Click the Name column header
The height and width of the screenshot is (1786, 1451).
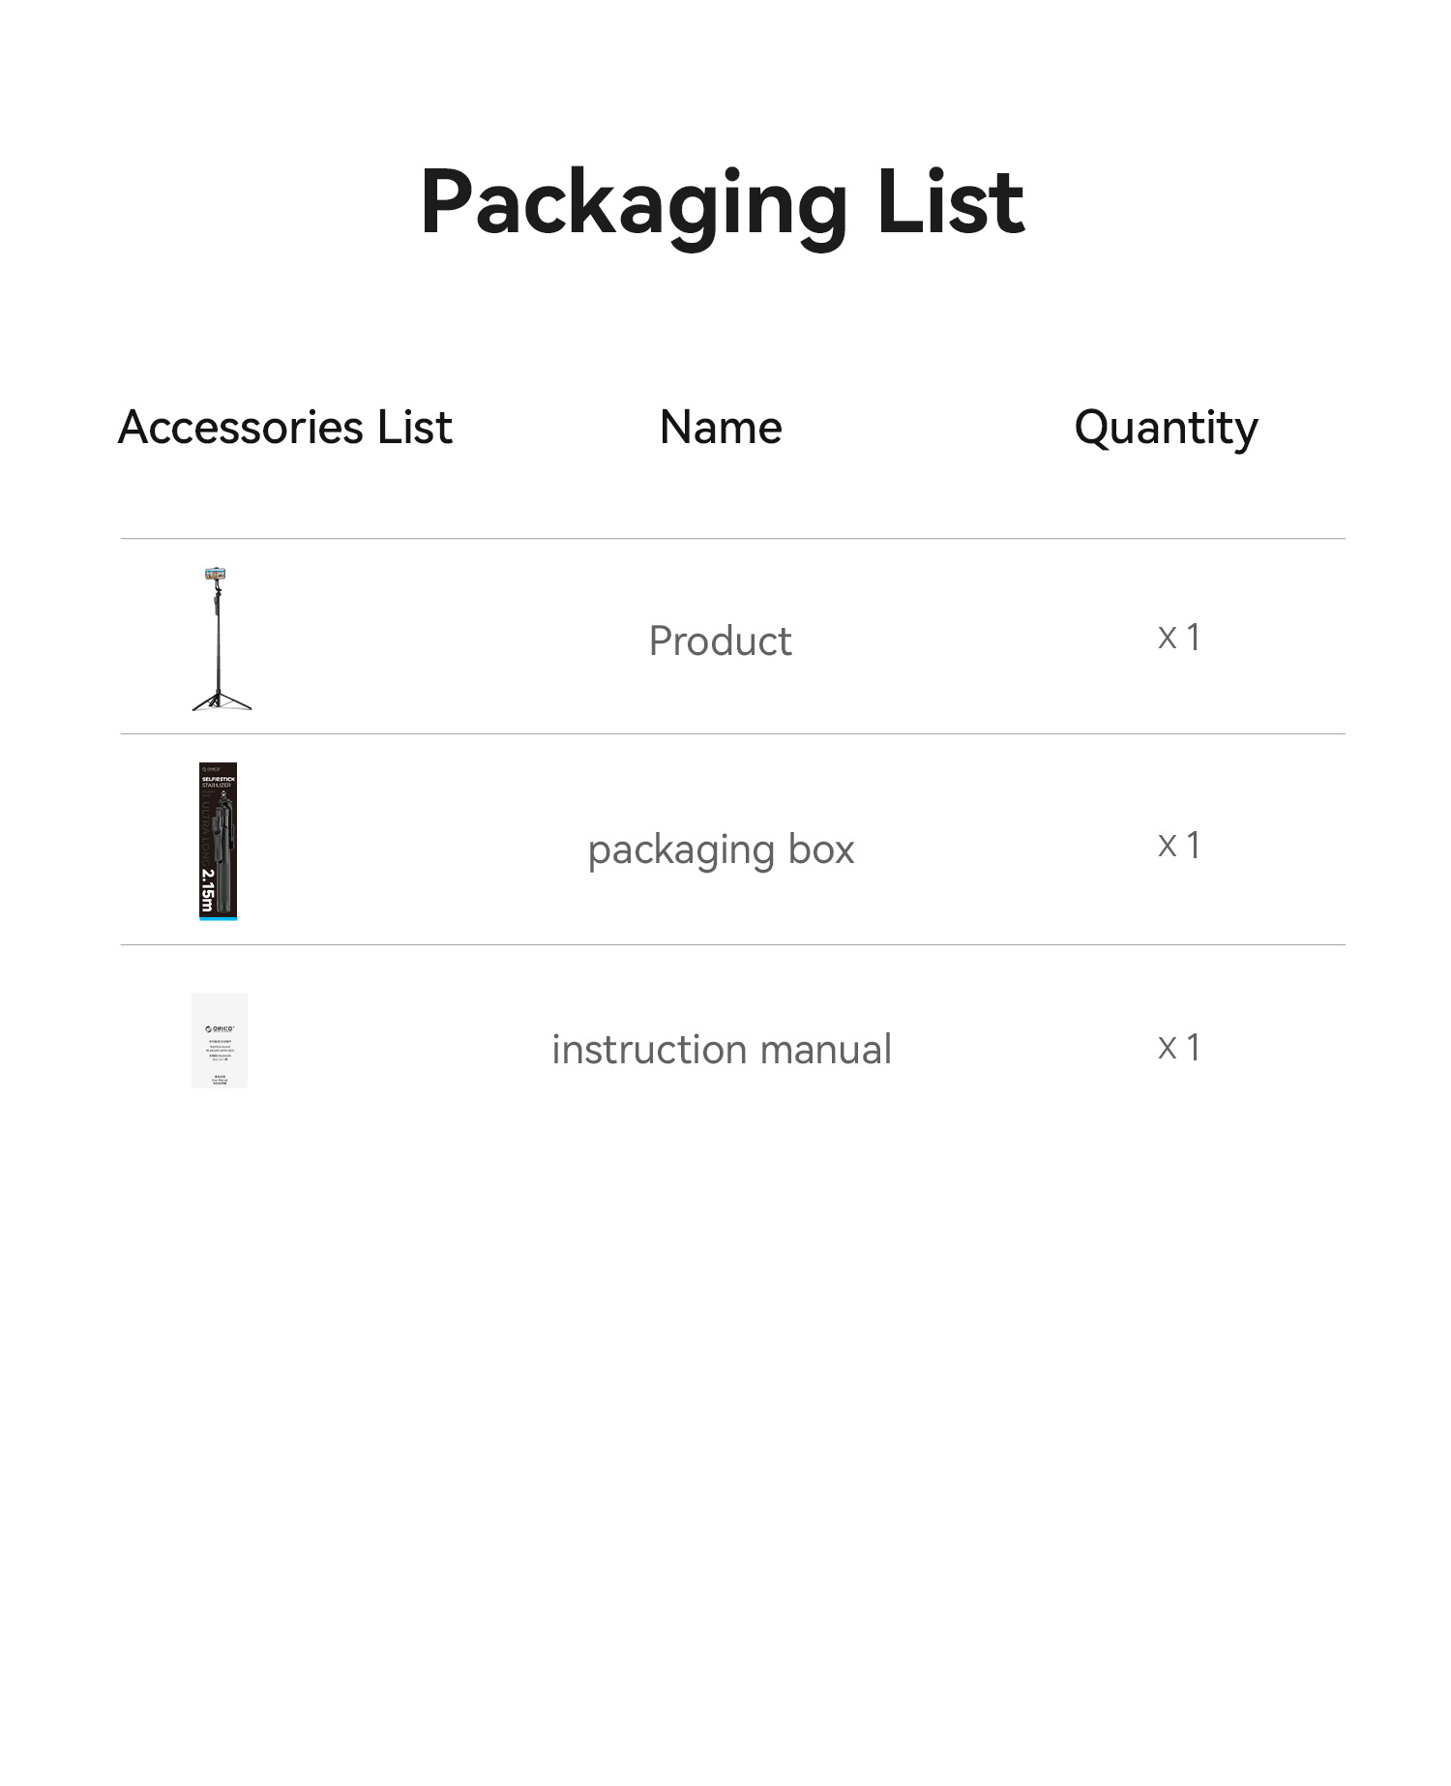coord(721,427)
